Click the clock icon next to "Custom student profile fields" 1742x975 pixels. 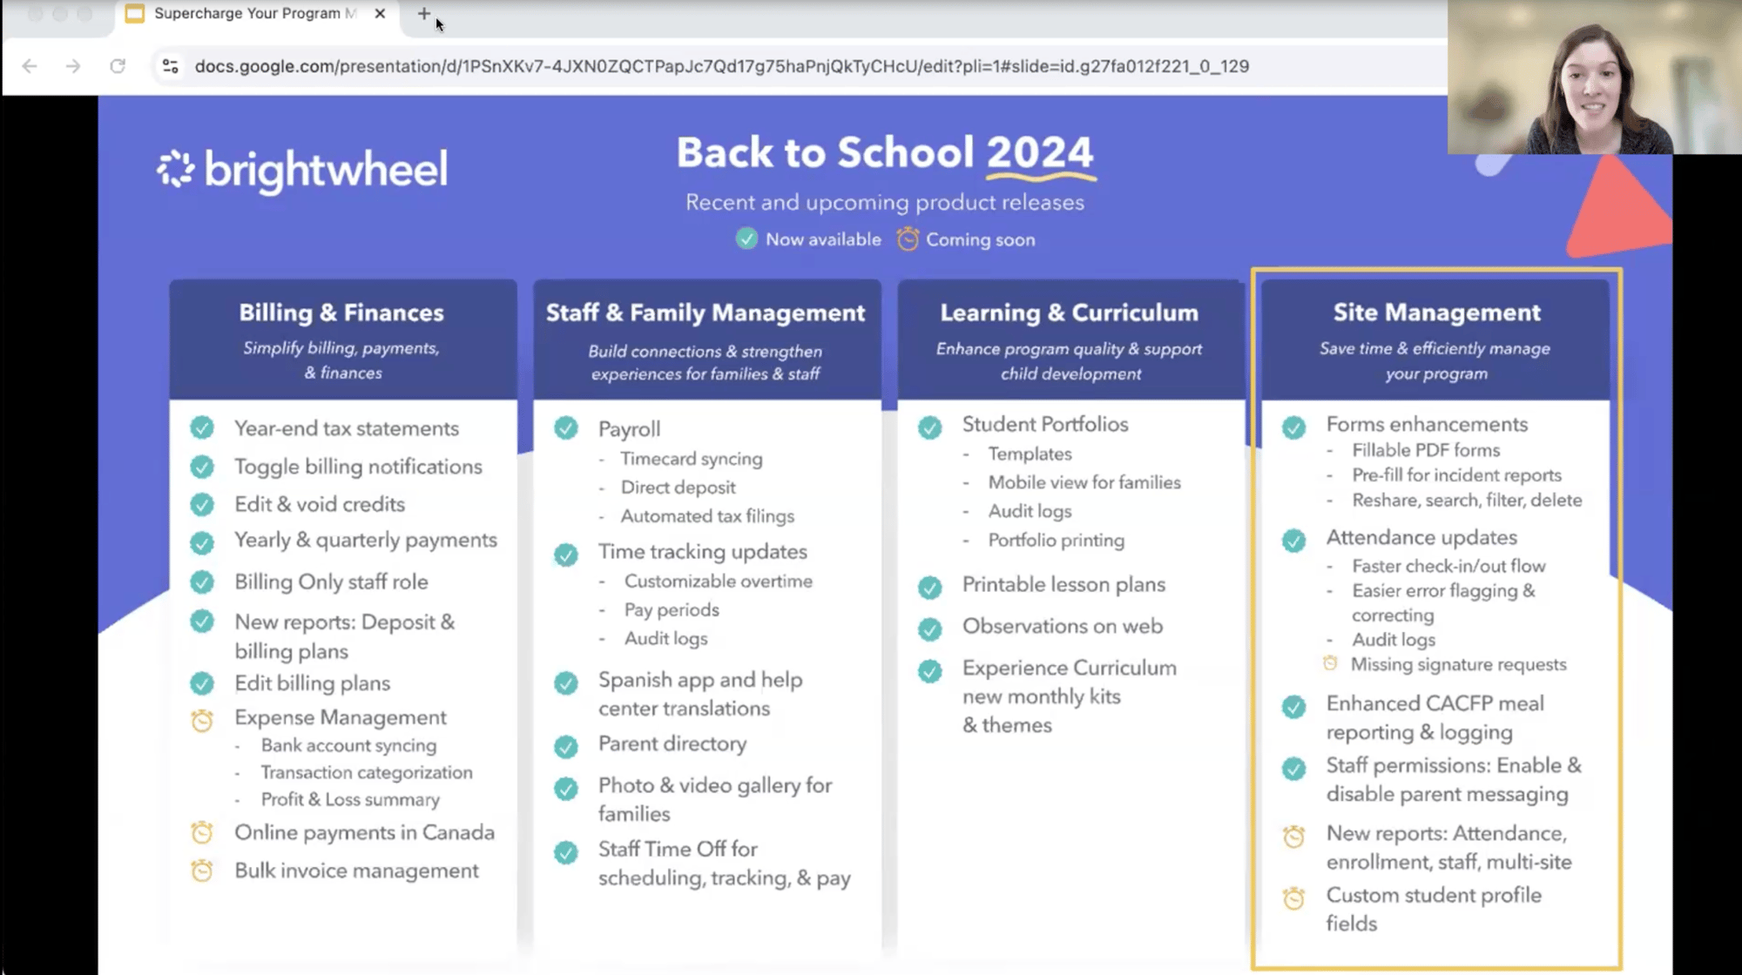[1295, 897]
